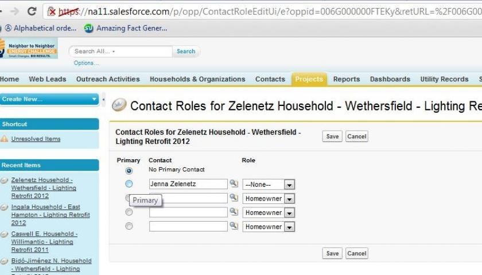Viewport: 482px width, 275px height.
Task: Collapse sidebar using the small arrow handle
Action: click(104, 100)
